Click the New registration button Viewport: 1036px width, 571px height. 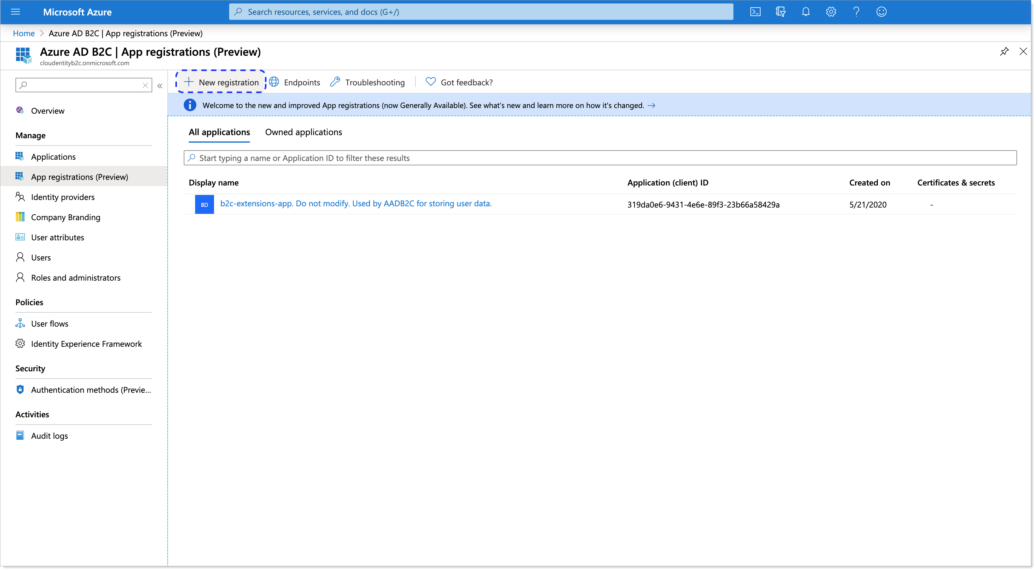[221, 82]
